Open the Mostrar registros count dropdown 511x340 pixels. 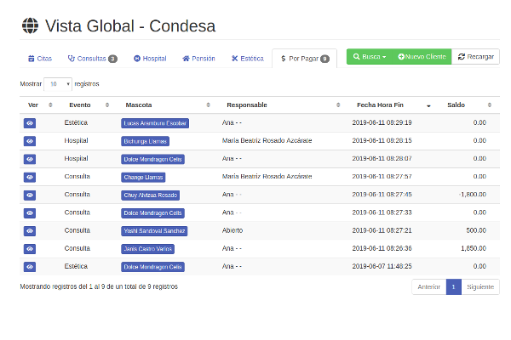click(x=58, y=84)
